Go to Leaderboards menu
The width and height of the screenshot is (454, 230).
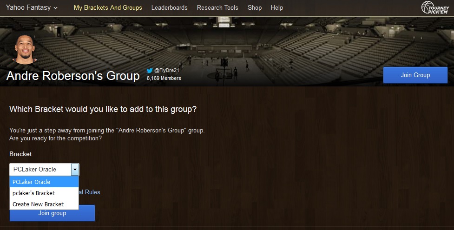[170, 8]
